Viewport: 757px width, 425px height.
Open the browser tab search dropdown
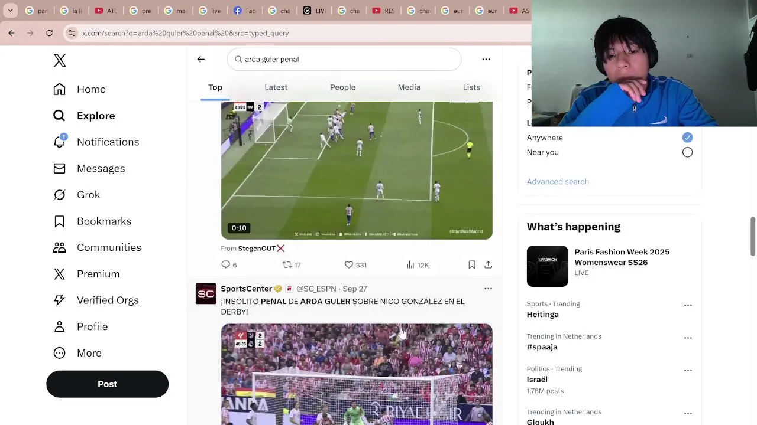(x=10, y=11)
